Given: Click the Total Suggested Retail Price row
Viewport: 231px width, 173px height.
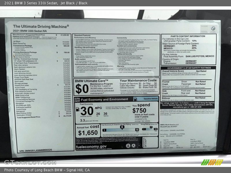Looking at the screenshot, I should [28, 117].
